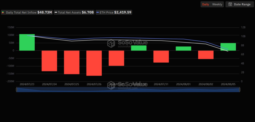Image resolution: width=255 pixels, height=122 pixels.
Task: Switch to the Daily view tab
Action: pyautogui.click(x=205, y=4)
